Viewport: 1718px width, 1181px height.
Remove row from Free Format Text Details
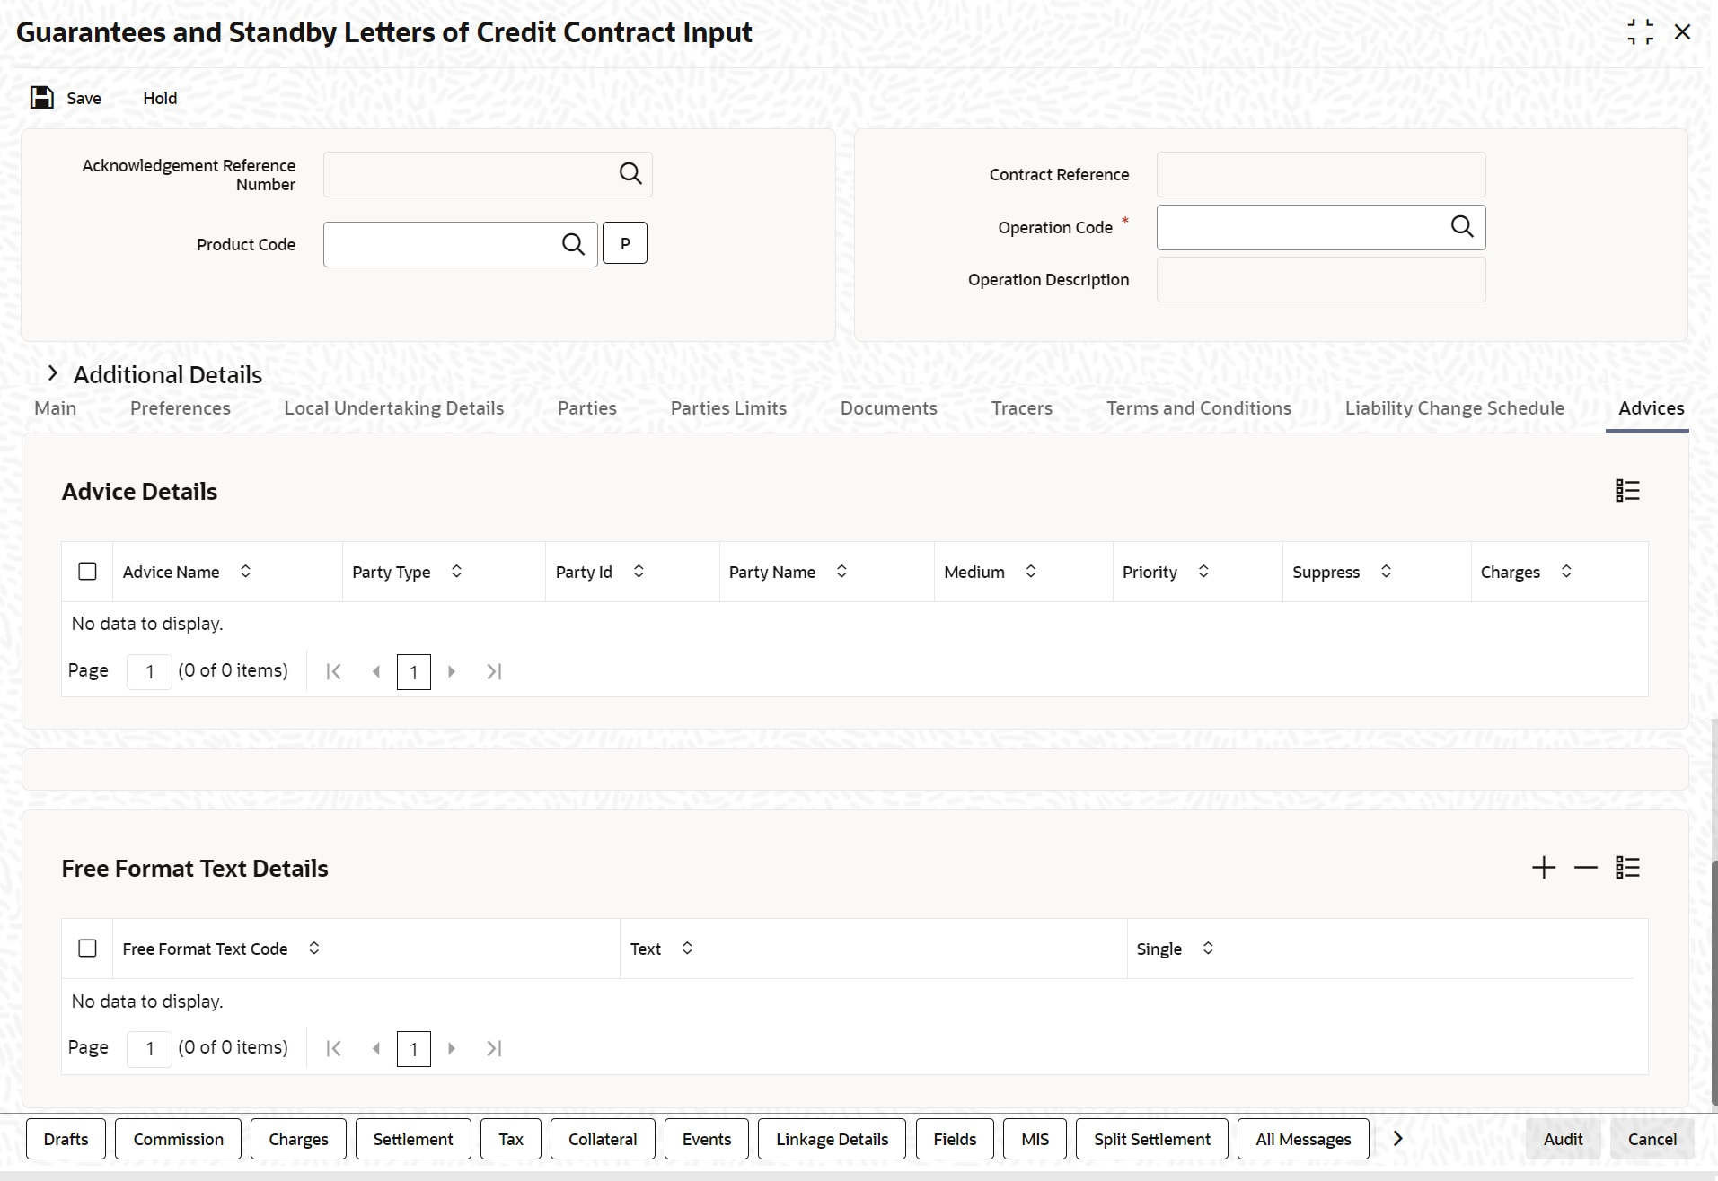(x=1586, y=868)
